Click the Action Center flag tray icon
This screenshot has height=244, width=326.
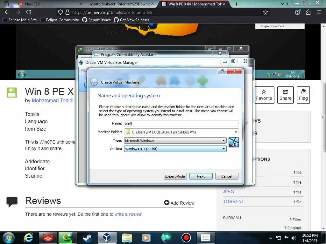tap(286, 238)
